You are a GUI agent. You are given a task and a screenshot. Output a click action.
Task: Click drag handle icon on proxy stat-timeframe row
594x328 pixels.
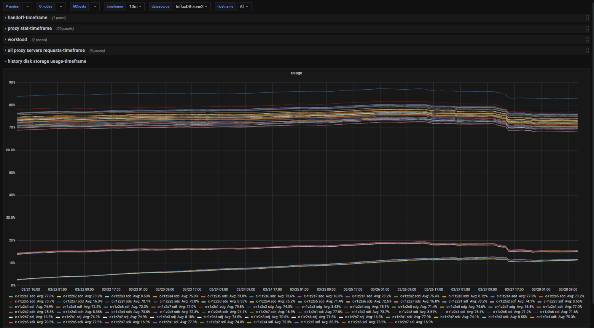[588, 29]
